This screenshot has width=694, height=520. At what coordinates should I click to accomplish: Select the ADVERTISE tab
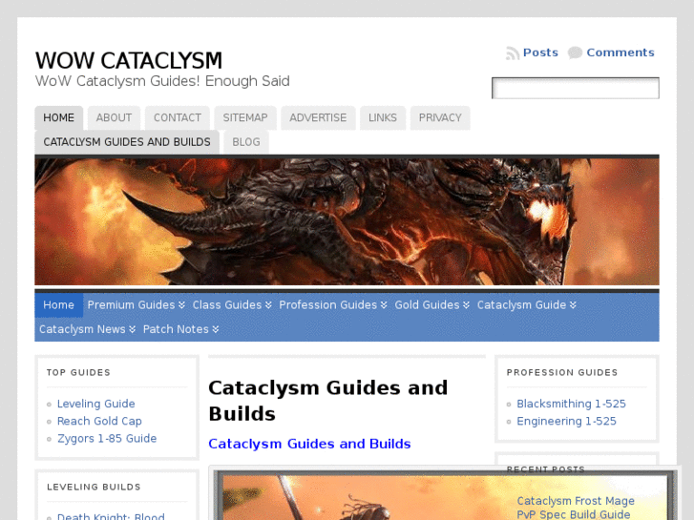coord(318,117)
